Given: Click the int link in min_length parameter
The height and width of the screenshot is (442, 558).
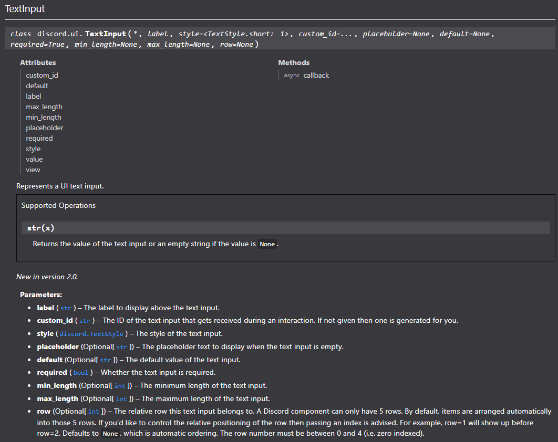Looking at the screenshot, I should [x=120, y=386].
